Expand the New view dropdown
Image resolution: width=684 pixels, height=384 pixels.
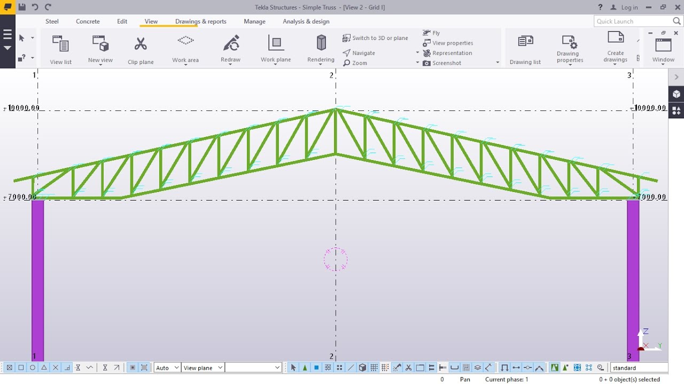100,65
